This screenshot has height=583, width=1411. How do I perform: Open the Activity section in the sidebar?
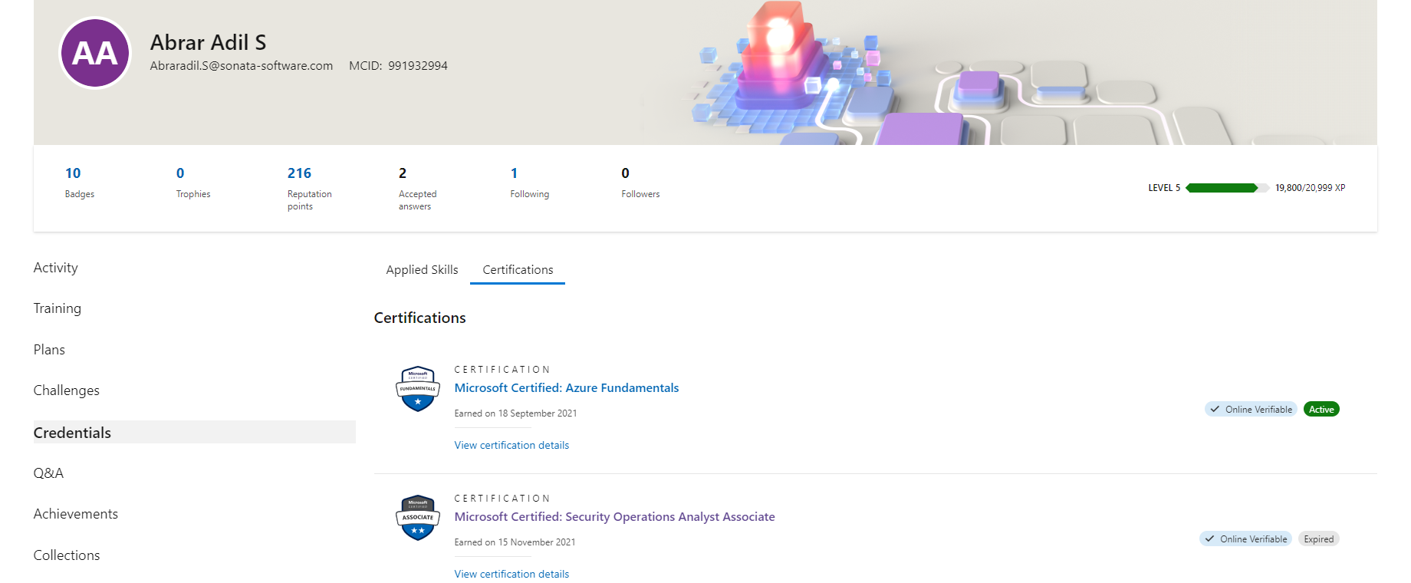tap(56, 268)
